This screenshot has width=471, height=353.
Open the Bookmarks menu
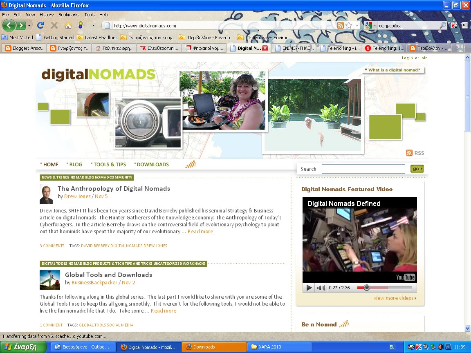click(69, 15)
